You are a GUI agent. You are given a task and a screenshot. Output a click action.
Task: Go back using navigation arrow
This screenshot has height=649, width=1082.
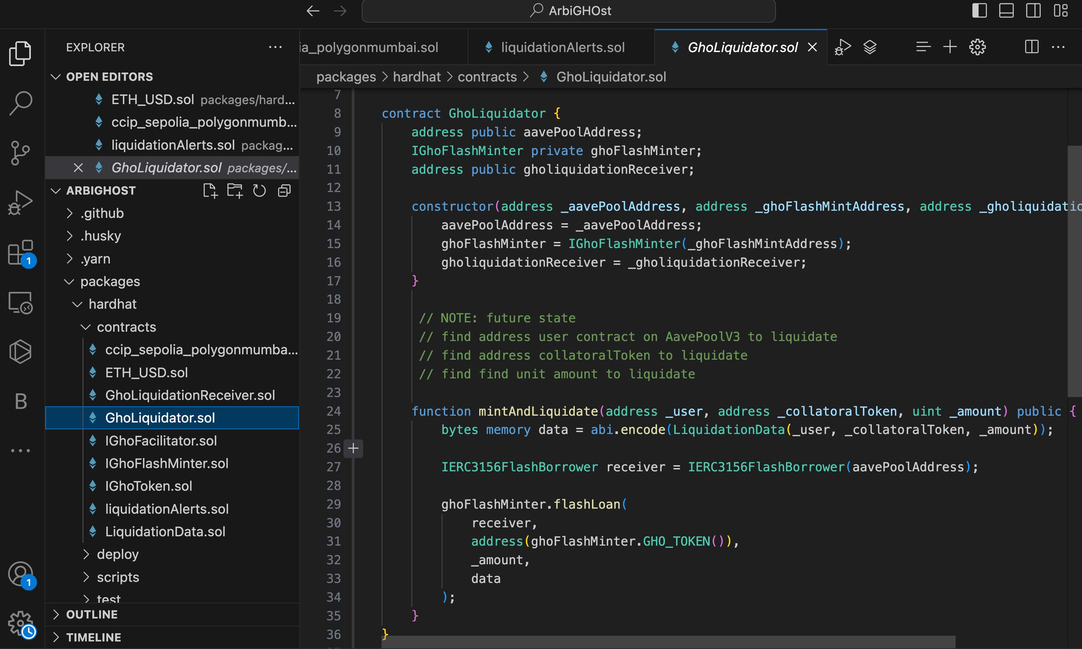[x=313, y=11]
